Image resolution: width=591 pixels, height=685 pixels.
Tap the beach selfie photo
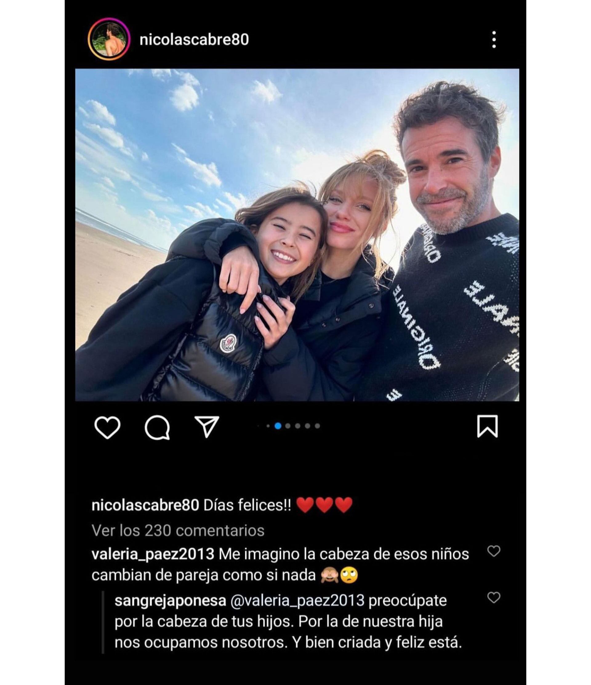coord(297,235)
